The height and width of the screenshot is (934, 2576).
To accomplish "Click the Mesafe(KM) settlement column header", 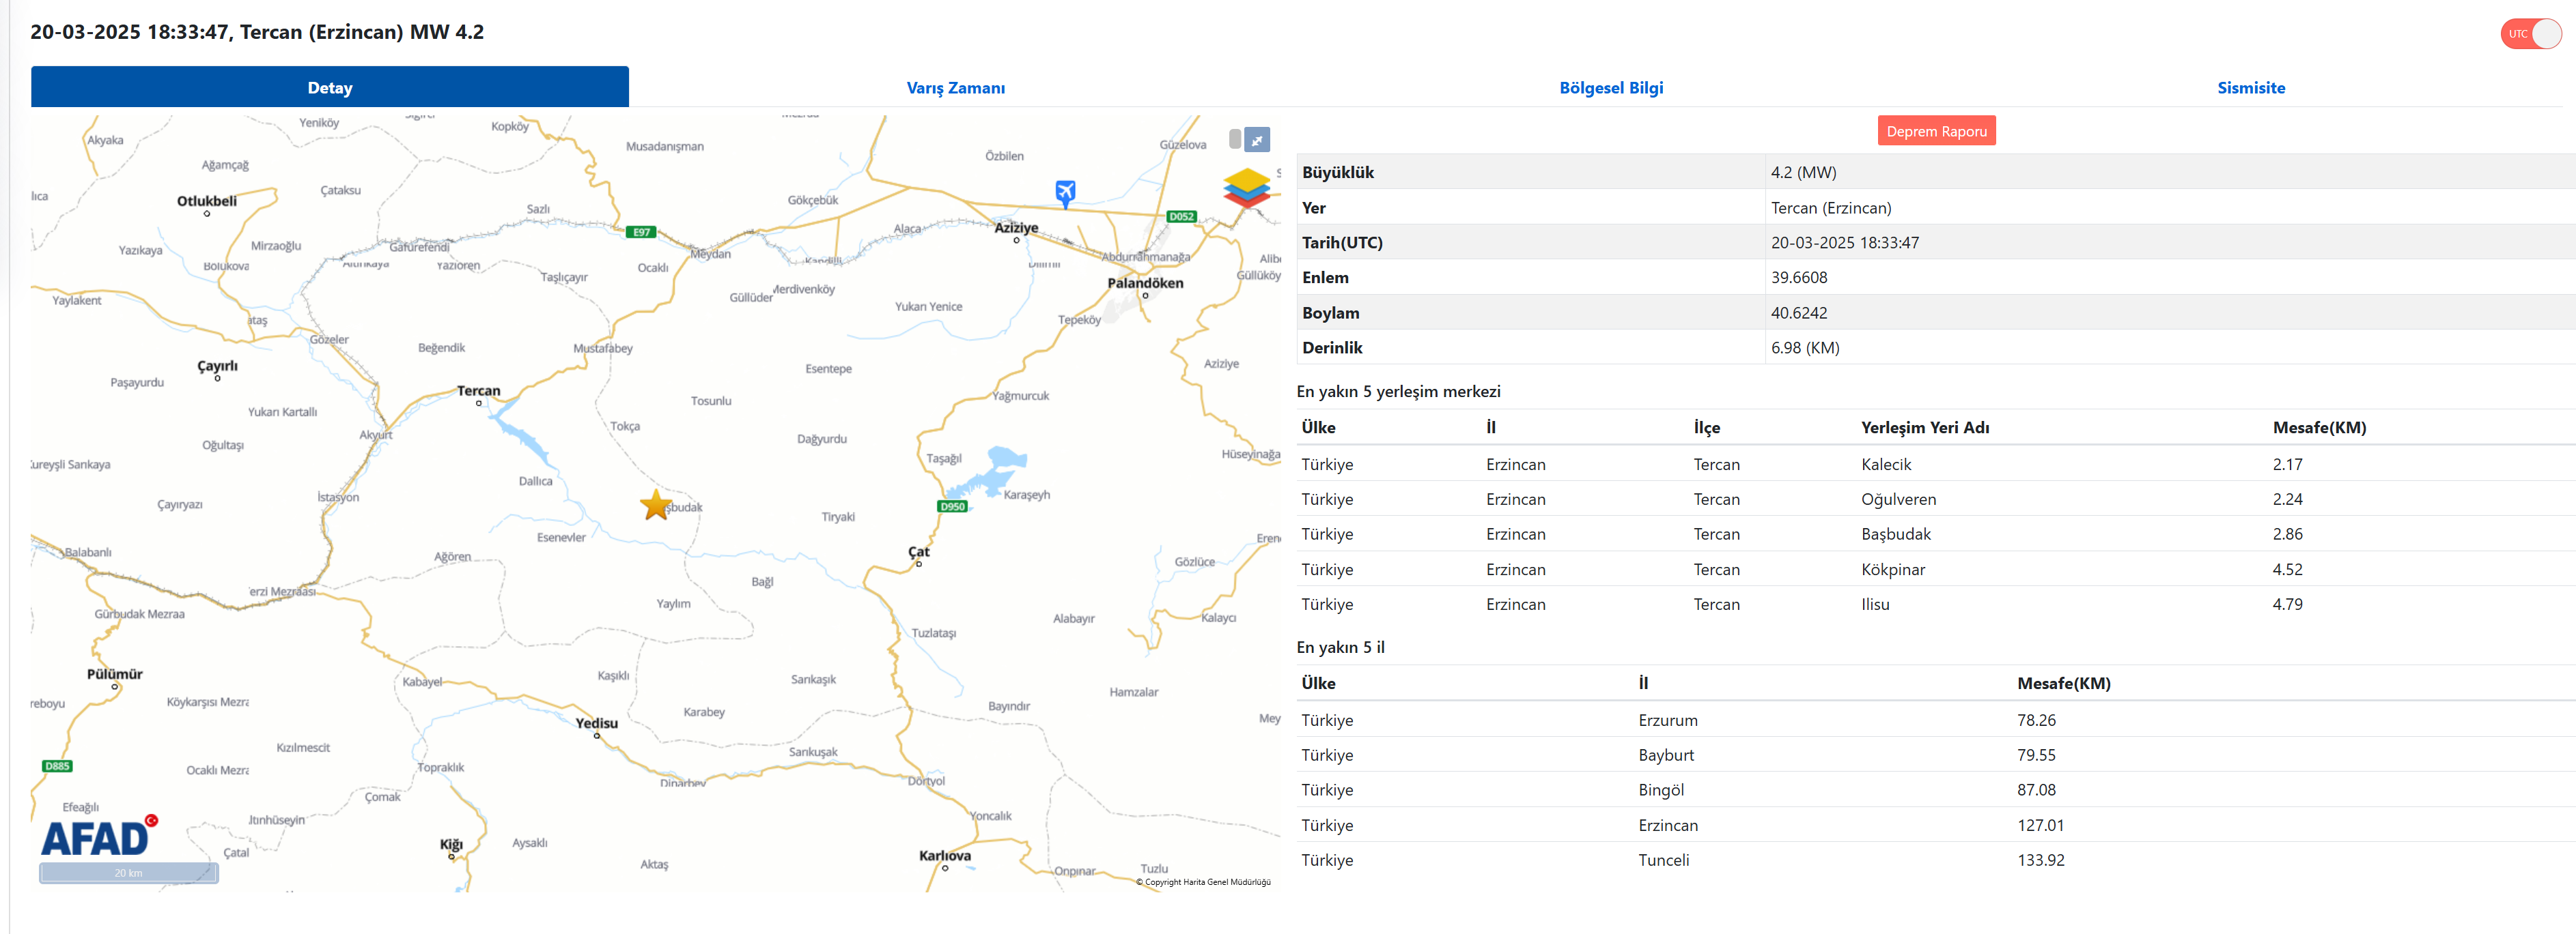I will coord(2318,428).
